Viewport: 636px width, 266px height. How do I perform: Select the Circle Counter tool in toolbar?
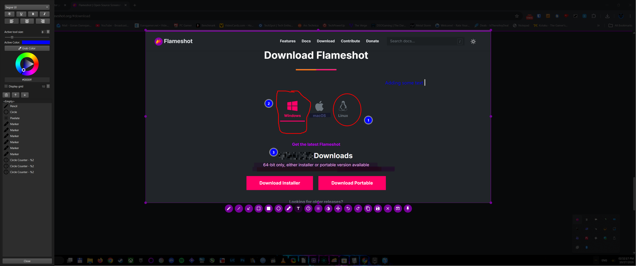point(308,208)
